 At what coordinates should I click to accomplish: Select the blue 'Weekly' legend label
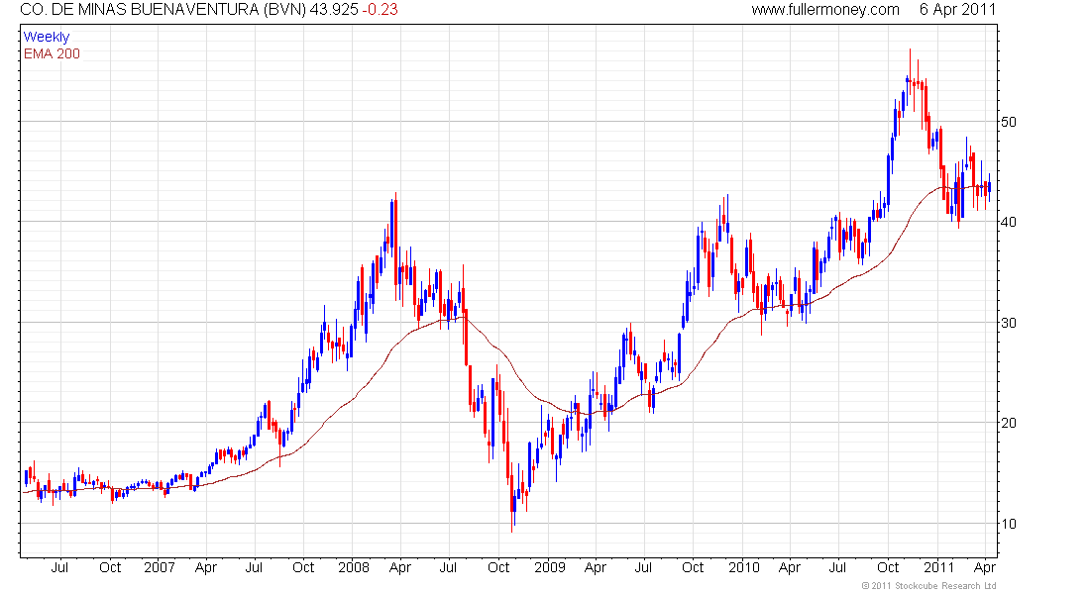pos(47,37)
